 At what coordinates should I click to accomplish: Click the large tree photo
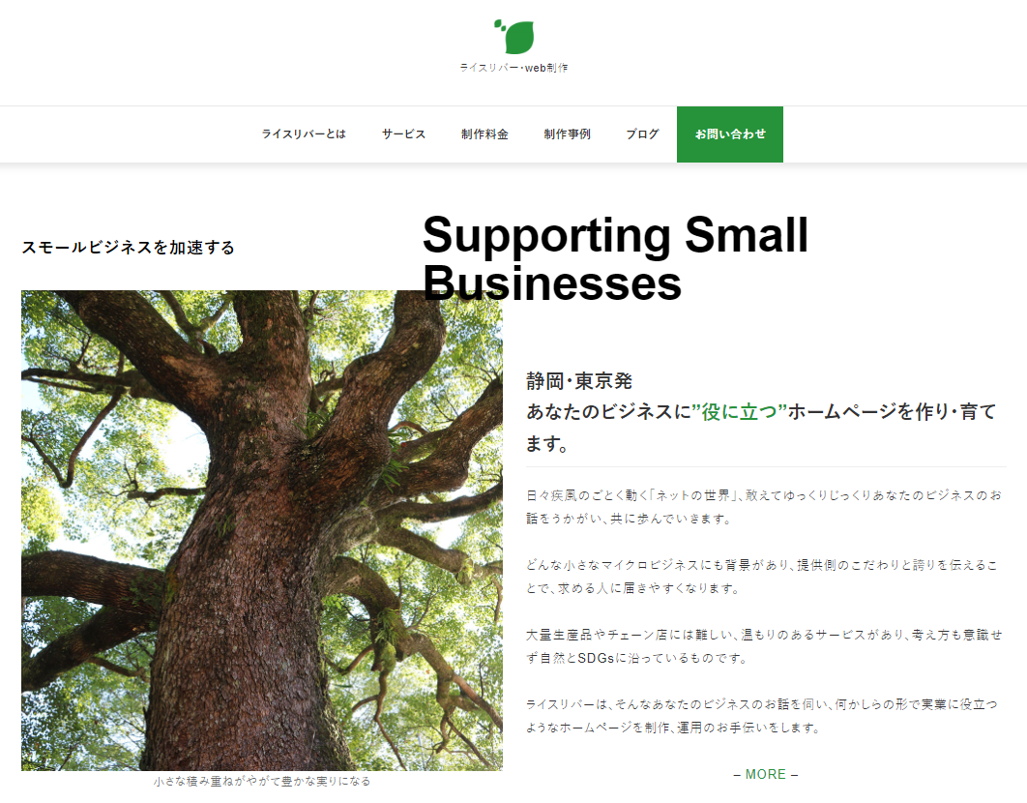(x=262, y=530)
